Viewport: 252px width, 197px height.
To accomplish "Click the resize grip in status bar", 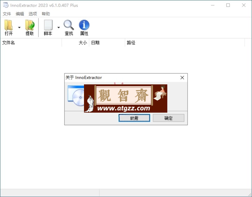I will point(250,195).
